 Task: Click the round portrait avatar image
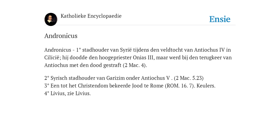tap(51, 19)
